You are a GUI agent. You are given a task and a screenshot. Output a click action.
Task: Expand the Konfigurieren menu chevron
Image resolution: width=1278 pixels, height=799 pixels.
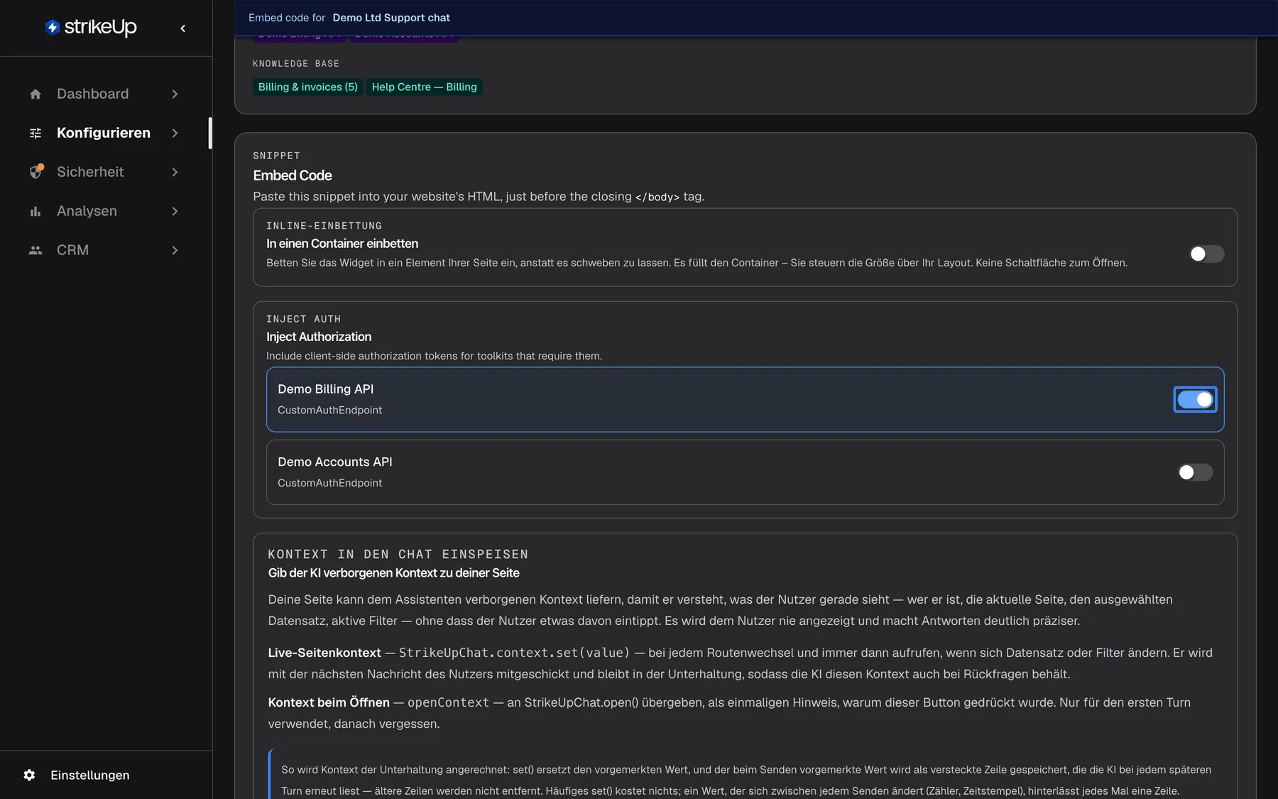click(x=175, y=133)
